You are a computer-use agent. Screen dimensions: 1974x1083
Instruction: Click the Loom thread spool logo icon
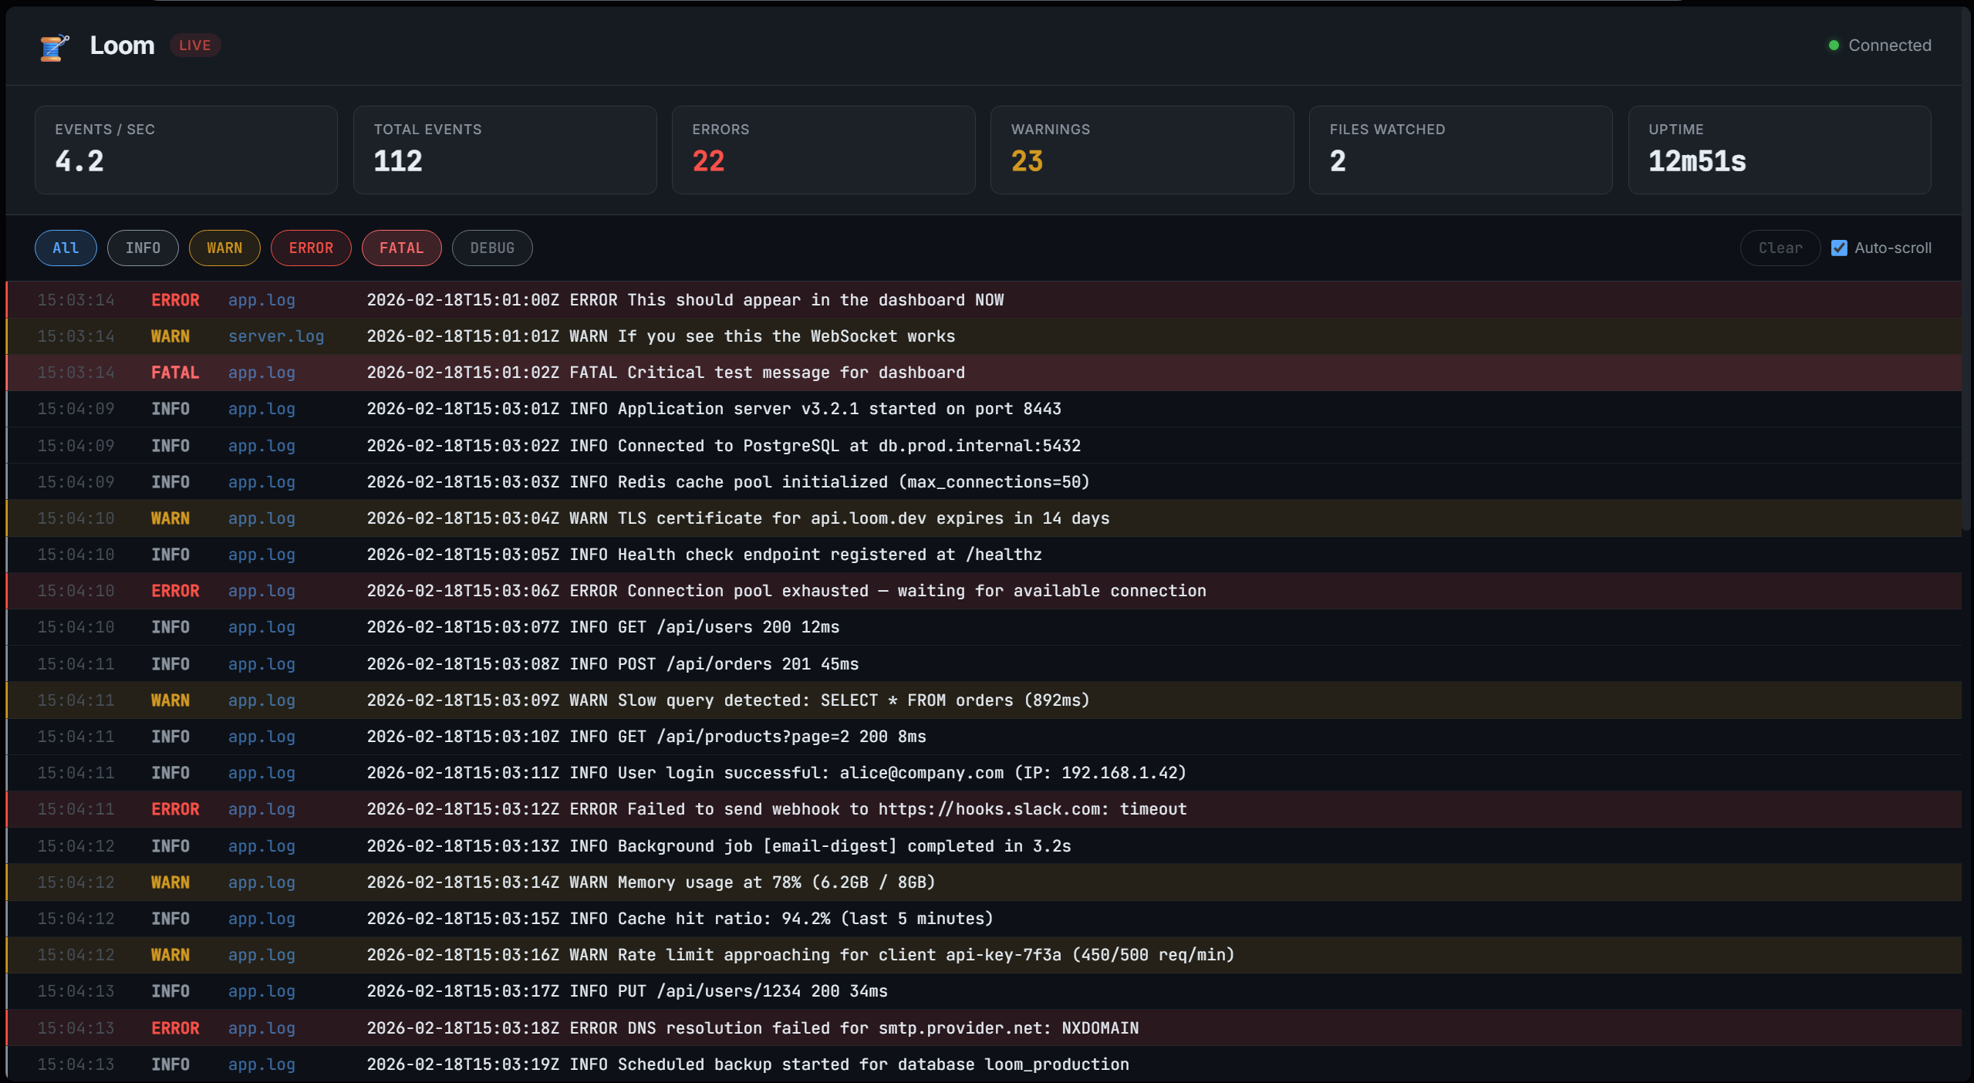[x=54, y=46]
